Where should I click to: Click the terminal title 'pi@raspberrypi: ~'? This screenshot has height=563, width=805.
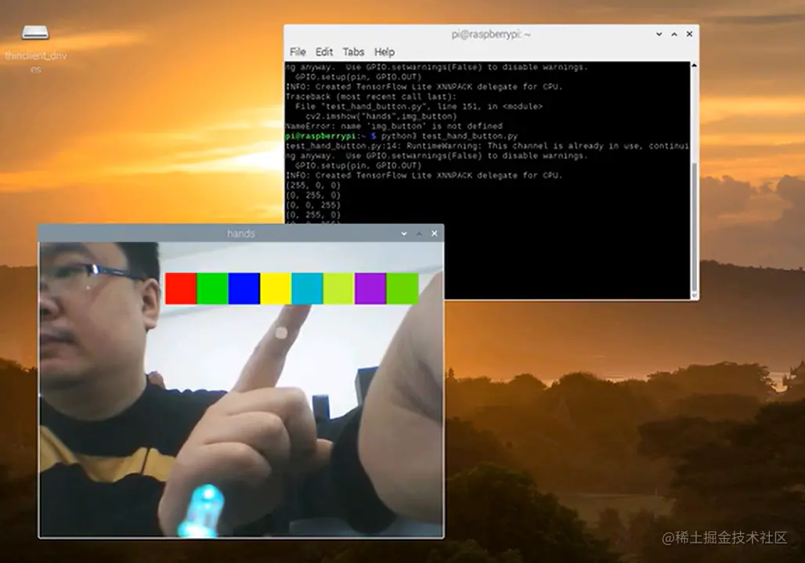[x=491, y=34]
